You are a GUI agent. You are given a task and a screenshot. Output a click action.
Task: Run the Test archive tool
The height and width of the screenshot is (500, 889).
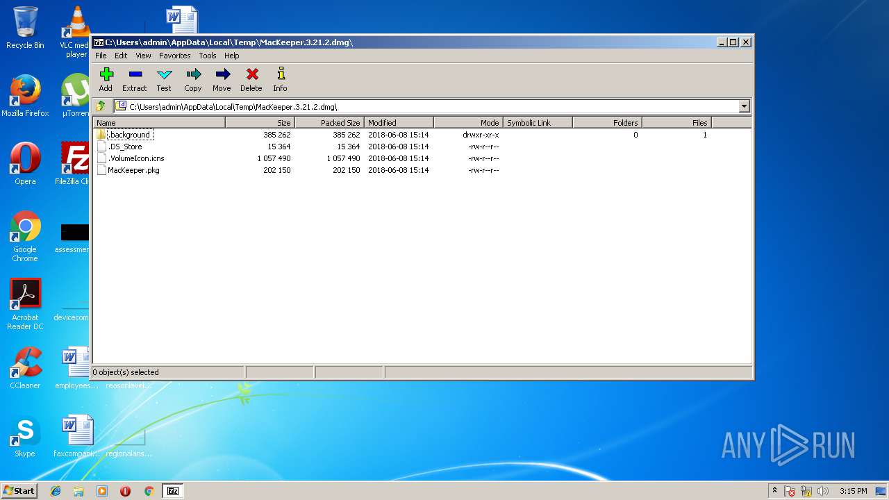(164, 79)
